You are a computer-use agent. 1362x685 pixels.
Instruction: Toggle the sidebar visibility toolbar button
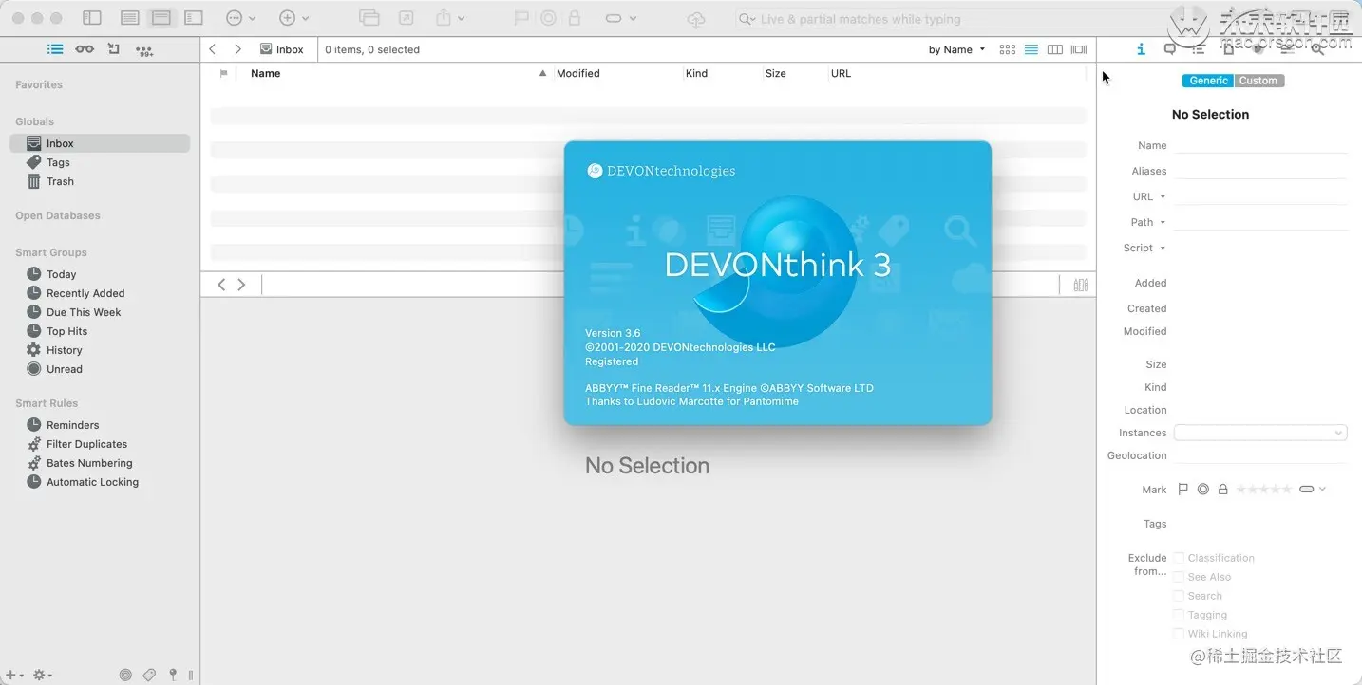pyautogui.click(x=92, y=18)
